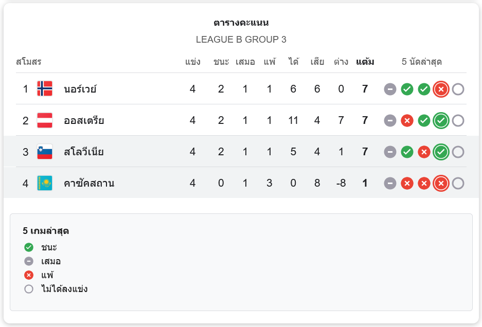482x327 pixels.
Task: Click the แต้ม points column header
Action: coord(365,62)
